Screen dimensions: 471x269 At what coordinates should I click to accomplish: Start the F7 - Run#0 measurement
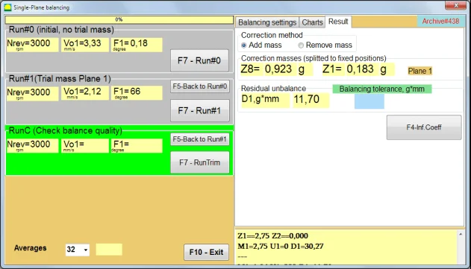coord(199,60)
